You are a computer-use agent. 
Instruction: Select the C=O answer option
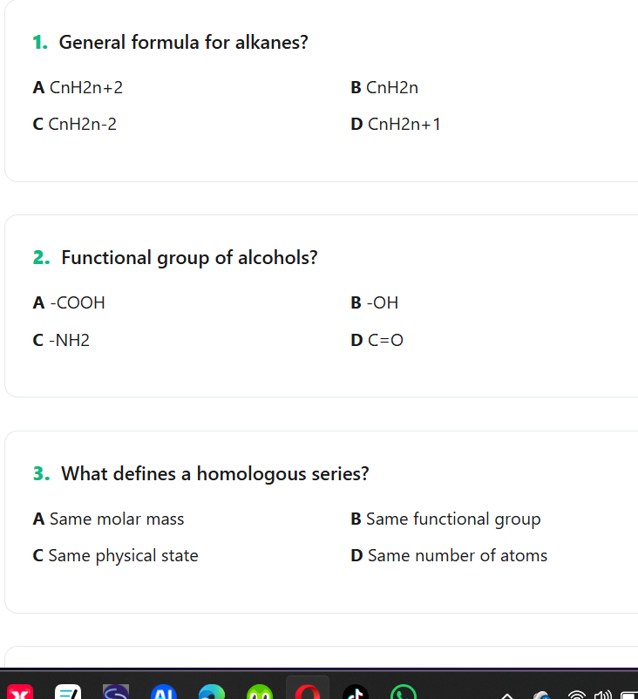tap(377, 340)
